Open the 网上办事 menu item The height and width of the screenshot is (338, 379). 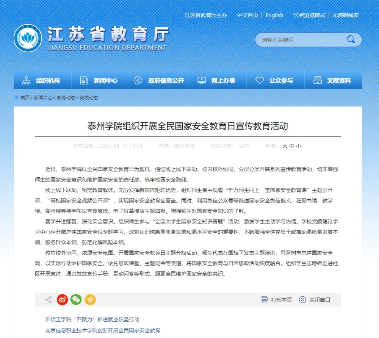218,81
